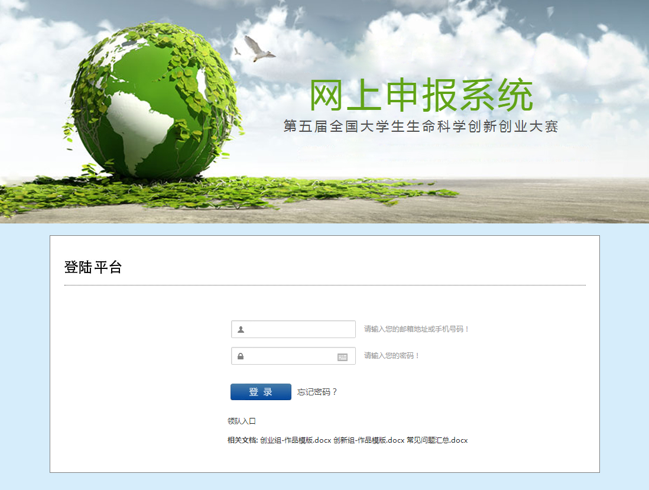Focus the email or phone number input field

click(x=298, y=329)
